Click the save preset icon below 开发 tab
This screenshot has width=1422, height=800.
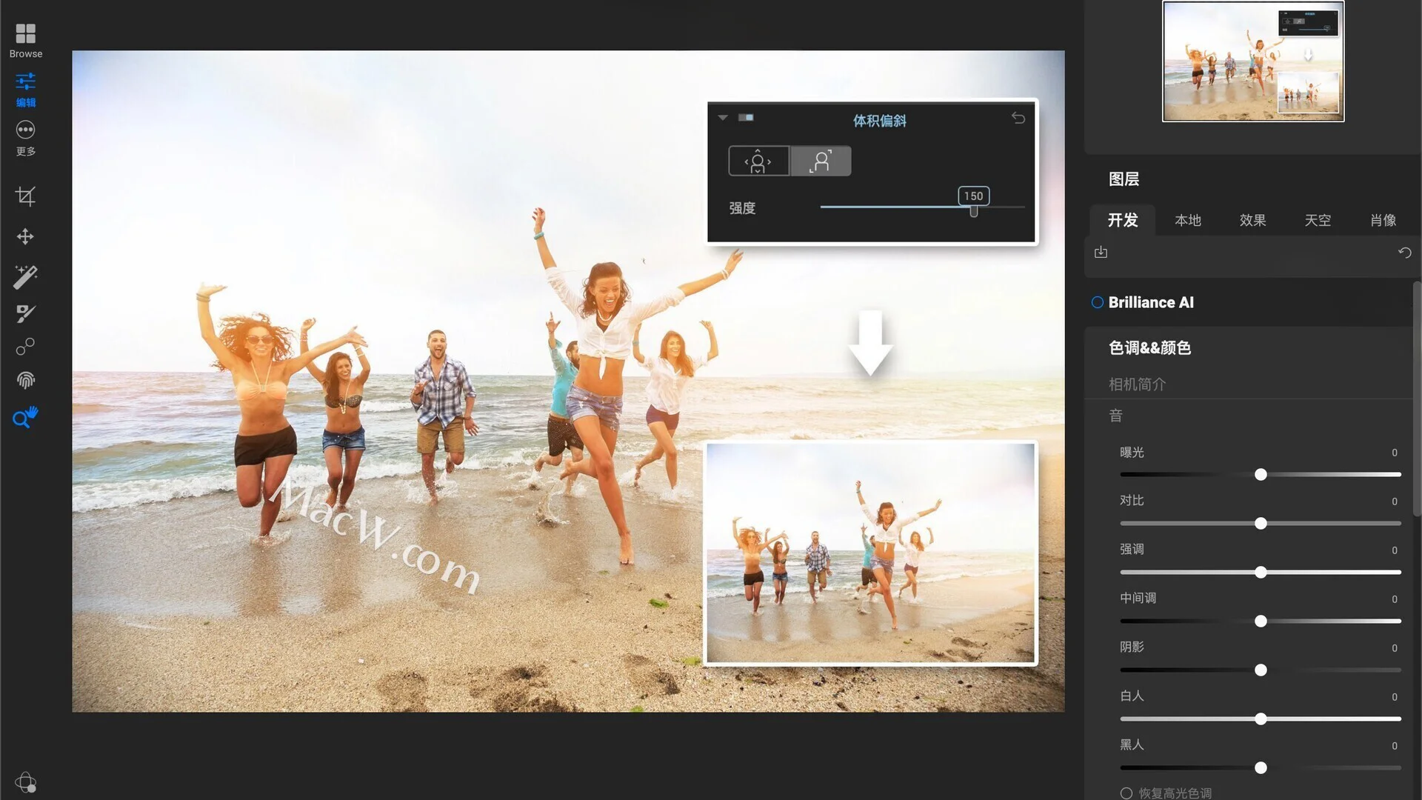pos(1101,253)
